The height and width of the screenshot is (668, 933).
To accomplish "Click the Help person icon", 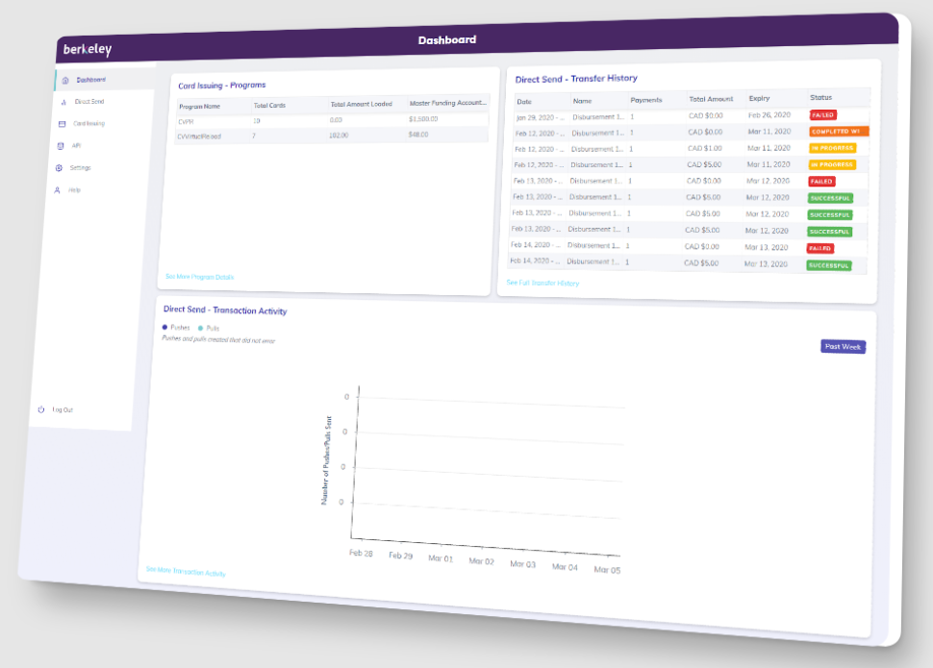I will click(x=57, y=190).
